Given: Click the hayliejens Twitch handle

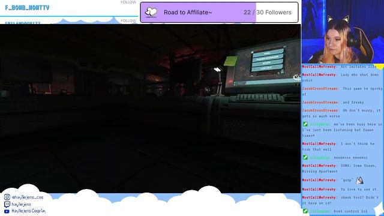Looking at the screenshot, I should [22, 204].
